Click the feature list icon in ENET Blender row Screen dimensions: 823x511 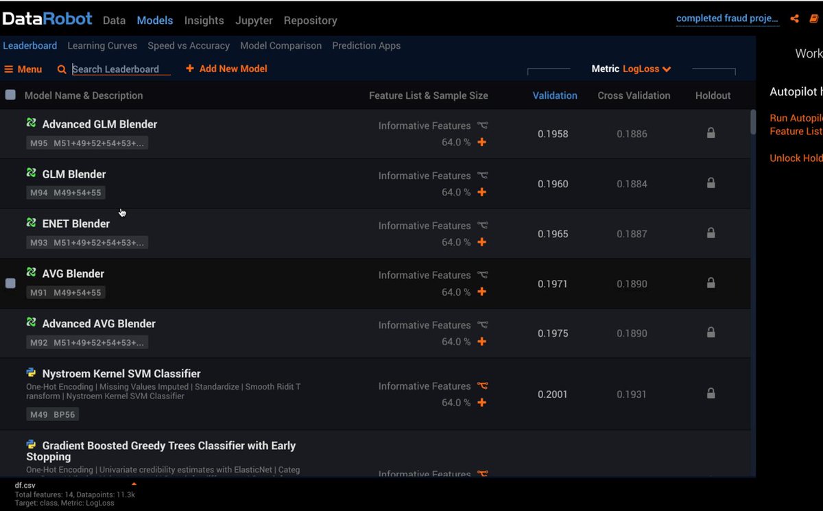pos(483,226)
